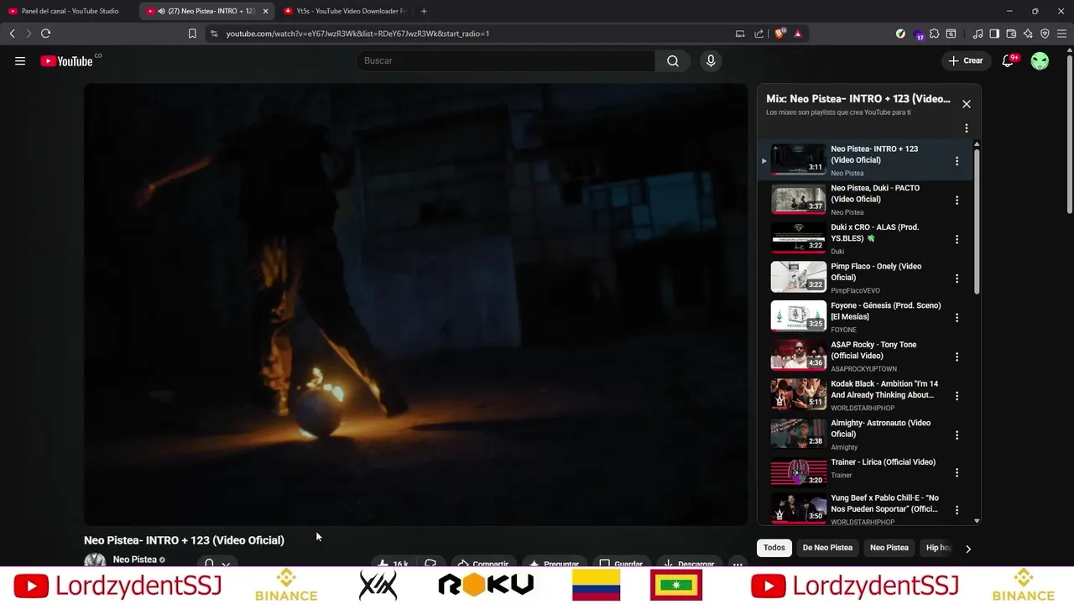Open options for Neo Pistea, Duki - PACTO

957,200
